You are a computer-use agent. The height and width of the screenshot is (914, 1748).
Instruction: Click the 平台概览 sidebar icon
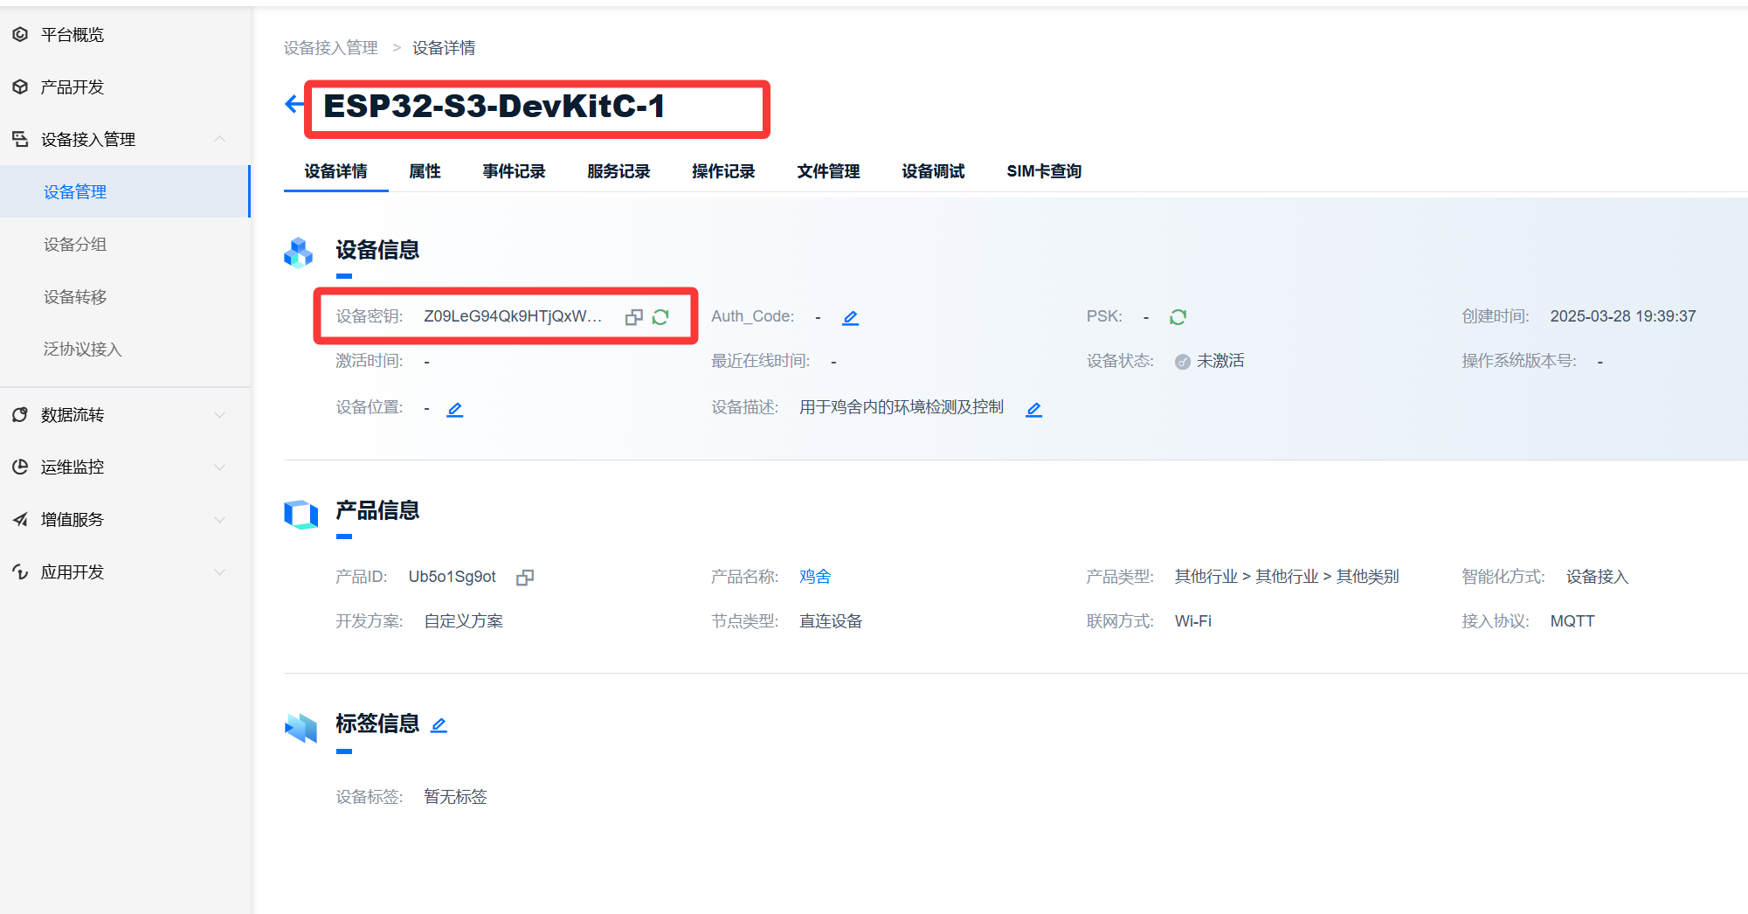20,34
